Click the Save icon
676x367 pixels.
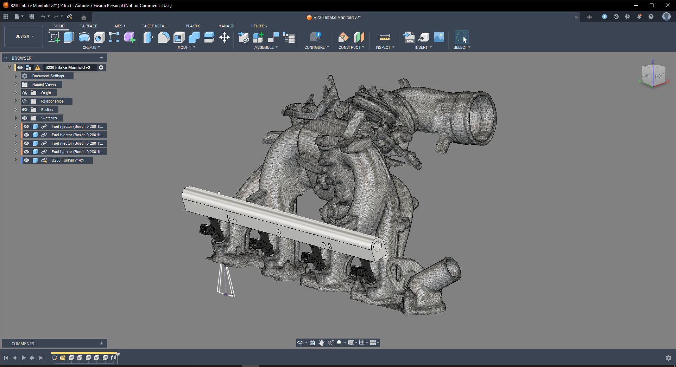click(x=32, y=17)
